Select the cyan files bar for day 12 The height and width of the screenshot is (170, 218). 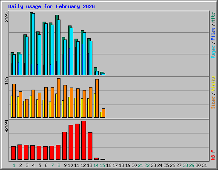coord(84,54)
